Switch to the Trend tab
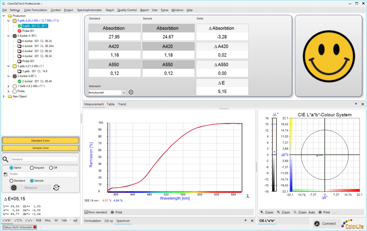This screenshot has width=367, height=231. point(122,104)
